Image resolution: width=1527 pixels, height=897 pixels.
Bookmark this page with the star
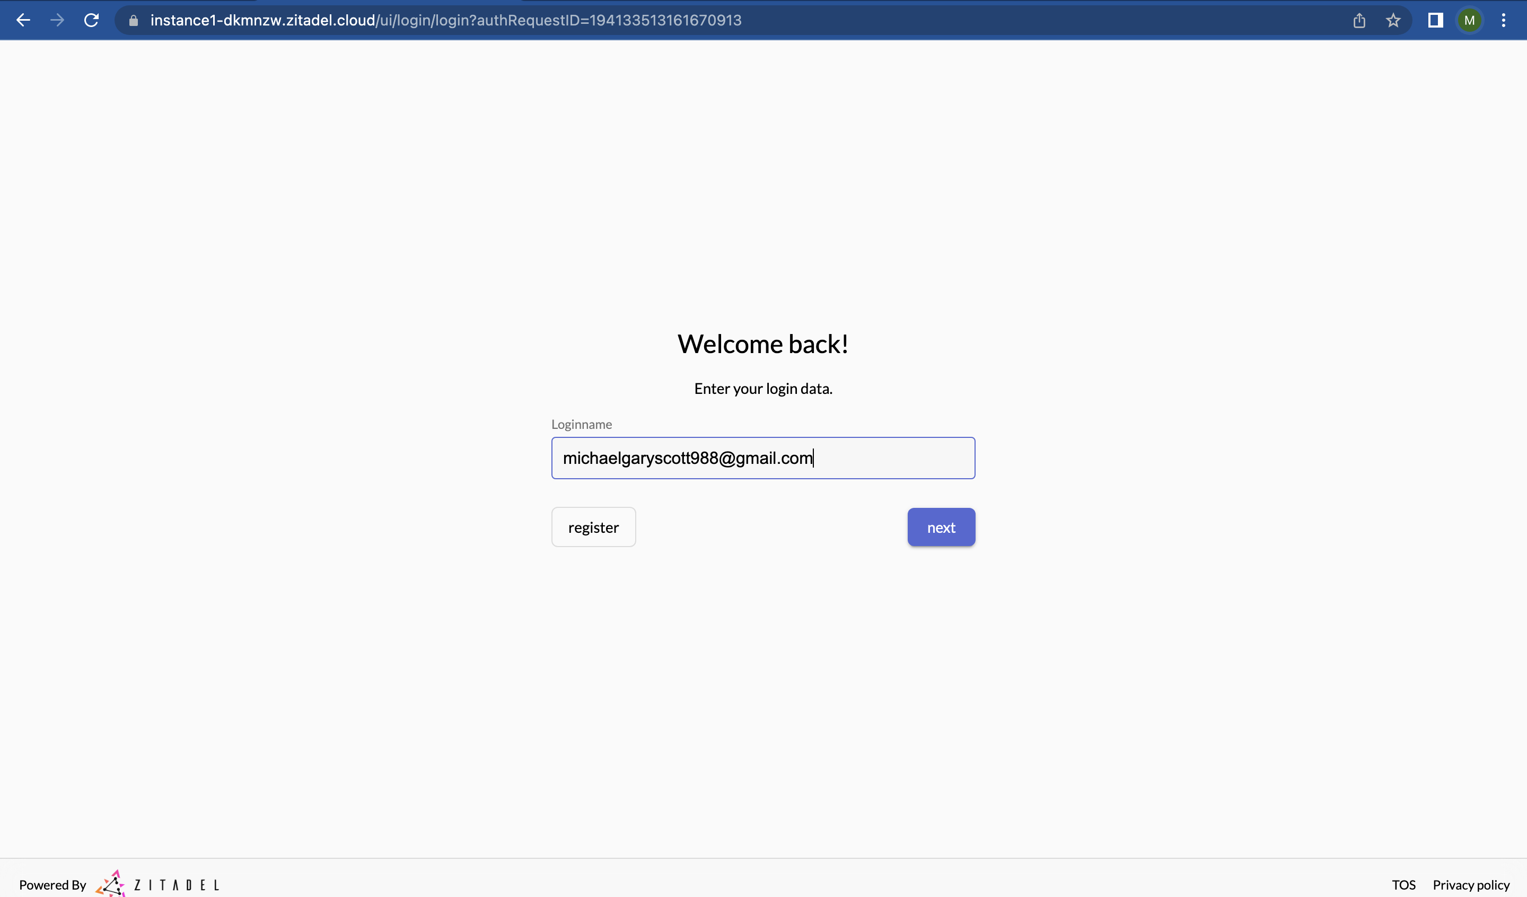pyautogui.click(x=1393, y=21)
